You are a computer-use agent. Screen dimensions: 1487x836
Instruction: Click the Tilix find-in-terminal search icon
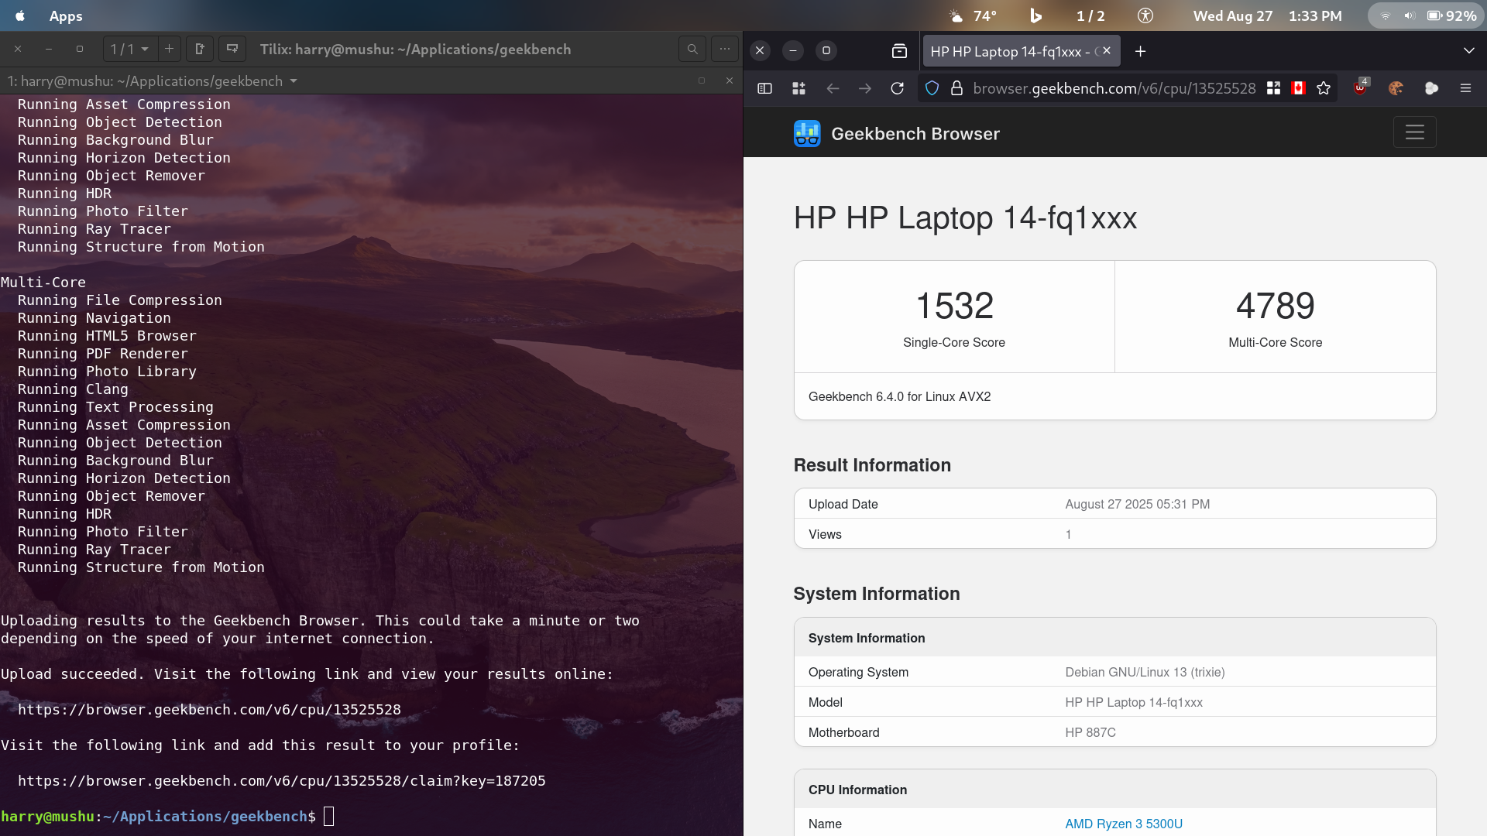[692, 49]
